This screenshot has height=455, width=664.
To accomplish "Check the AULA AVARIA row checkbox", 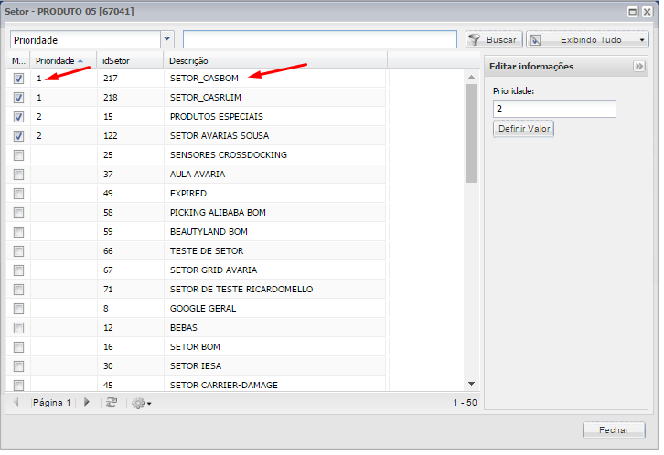I will click(x=18, y=175).
